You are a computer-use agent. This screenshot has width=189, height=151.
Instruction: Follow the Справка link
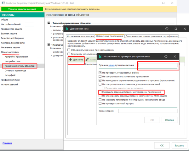(8, 143)
